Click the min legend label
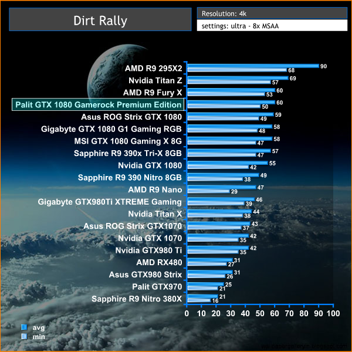 click(x=39, y=337)
